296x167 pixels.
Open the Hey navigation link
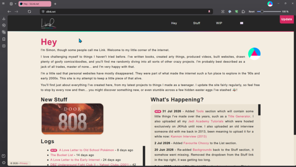[174, 23]
